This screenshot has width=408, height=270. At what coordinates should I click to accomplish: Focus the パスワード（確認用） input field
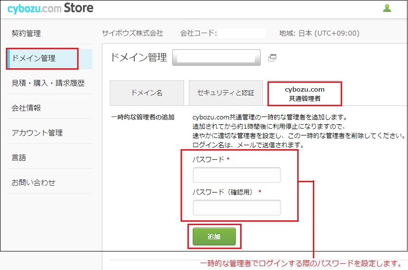(237, 208)
